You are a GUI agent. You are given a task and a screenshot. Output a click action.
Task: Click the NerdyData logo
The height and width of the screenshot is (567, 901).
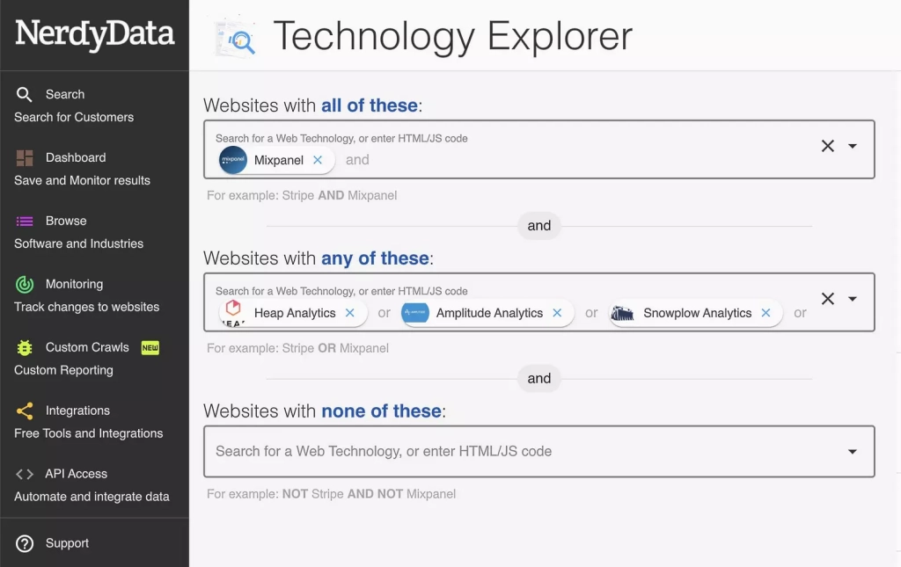(x=94, y=33)
